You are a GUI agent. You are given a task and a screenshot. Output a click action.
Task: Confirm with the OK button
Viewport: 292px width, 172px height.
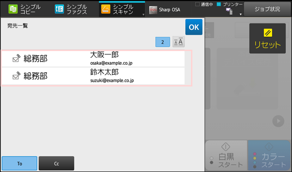pyautogui.click(x=194, y=27)
